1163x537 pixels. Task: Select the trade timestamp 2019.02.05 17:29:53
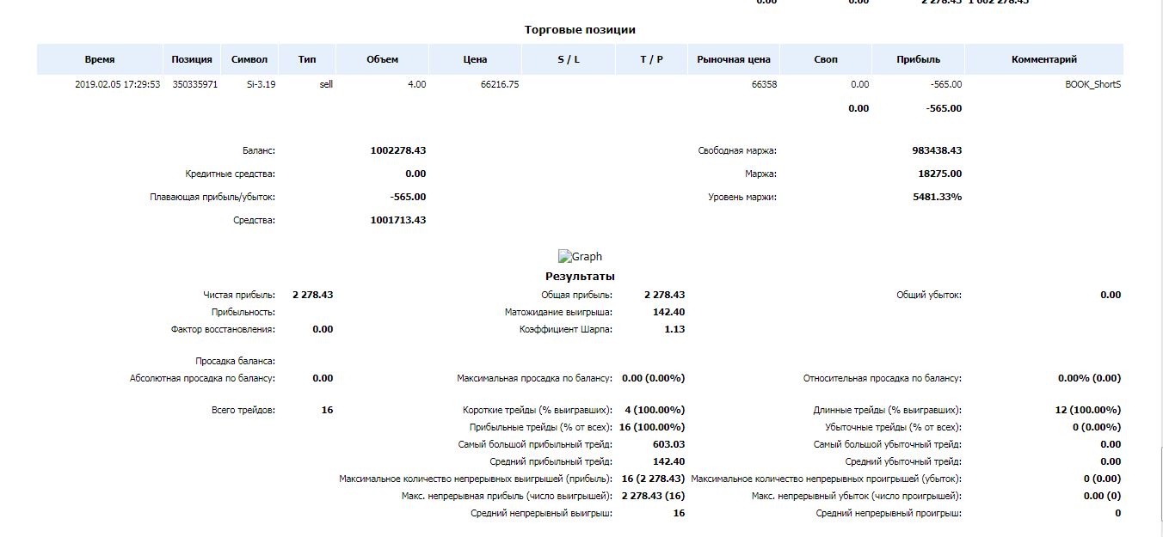coord(118,85)
